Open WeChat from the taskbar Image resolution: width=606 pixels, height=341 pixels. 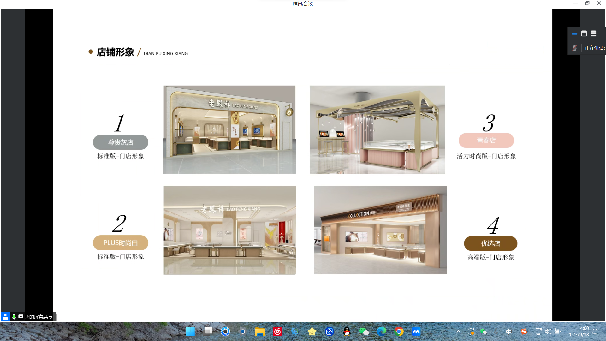364,332
